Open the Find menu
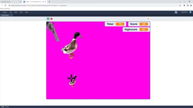The width and height of the screenshot is (193, 108). 21,12
